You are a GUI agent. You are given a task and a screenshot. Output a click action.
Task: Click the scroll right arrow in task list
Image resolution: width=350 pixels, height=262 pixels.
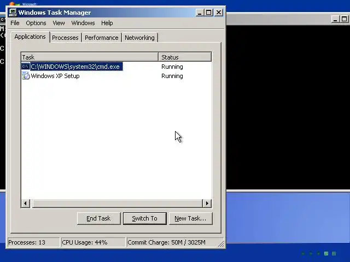(207, 203)
